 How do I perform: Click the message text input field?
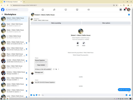[x=83, y=95]
